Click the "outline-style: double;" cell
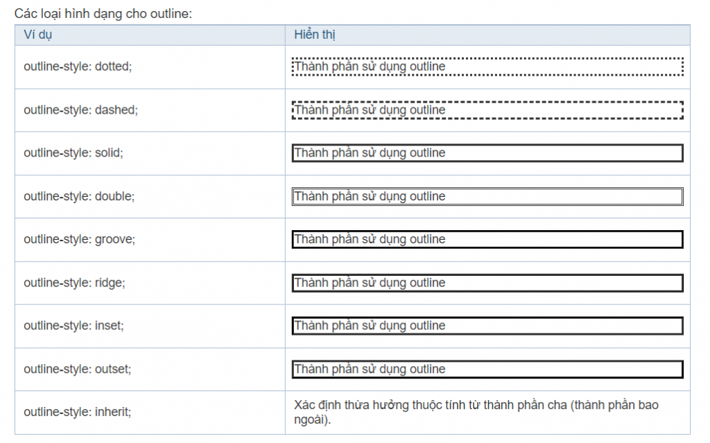710x443 pixels. point(79,196)
